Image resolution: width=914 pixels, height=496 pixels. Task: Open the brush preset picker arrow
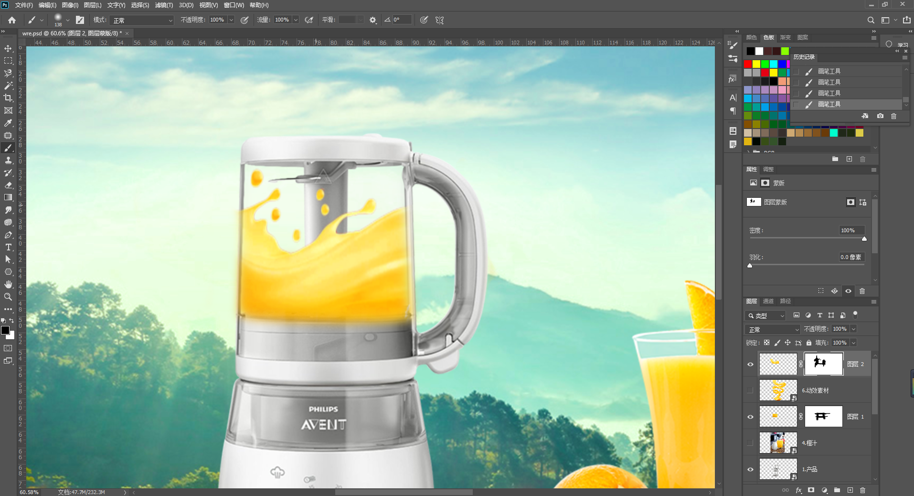tap(68, 20)
